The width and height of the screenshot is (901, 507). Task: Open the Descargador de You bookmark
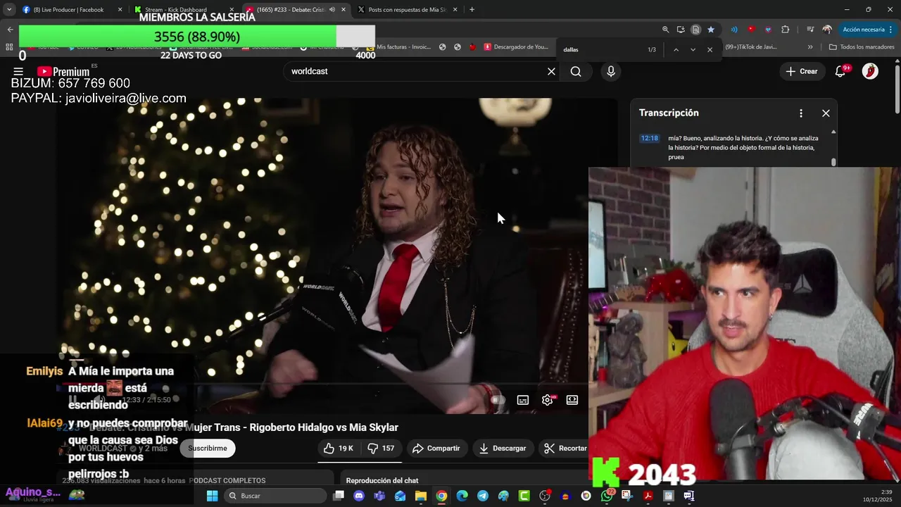tap(515, 47)
